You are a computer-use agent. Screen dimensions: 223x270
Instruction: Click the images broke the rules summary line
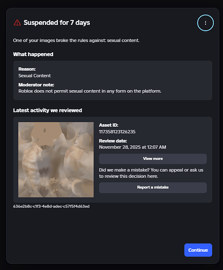(76, 40)
